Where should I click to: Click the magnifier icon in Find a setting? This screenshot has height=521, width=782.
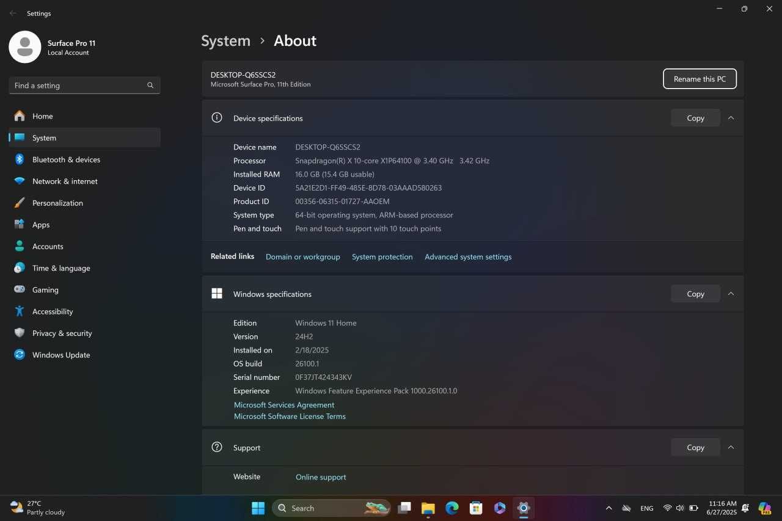click(x=150, y=86)
